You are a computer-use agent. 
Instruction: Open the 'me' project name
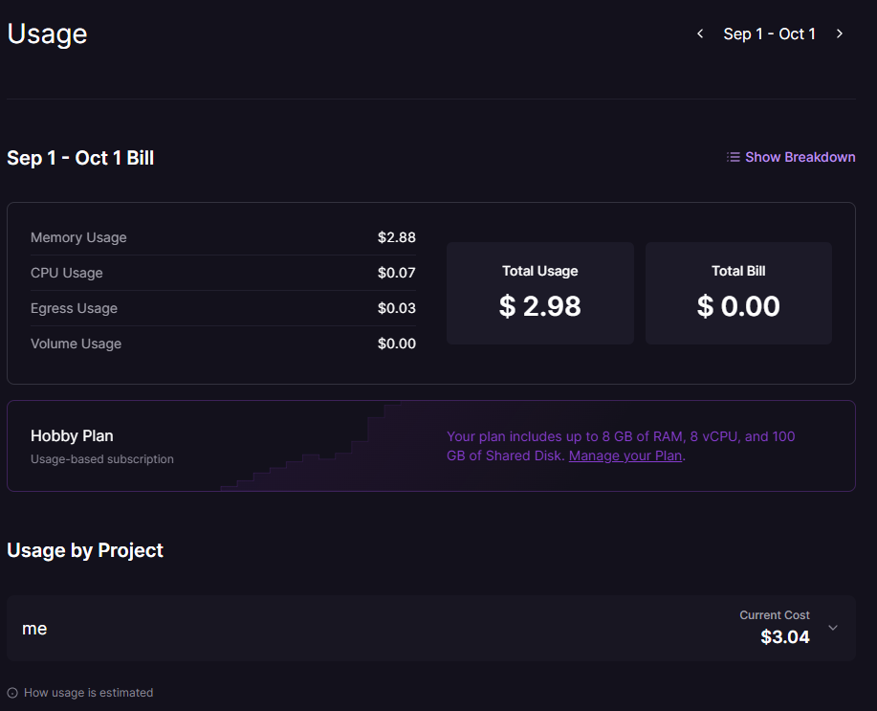34,629
